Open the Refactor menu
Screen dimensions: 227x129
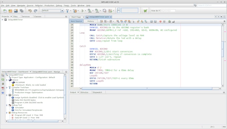(x=39, y=5)
